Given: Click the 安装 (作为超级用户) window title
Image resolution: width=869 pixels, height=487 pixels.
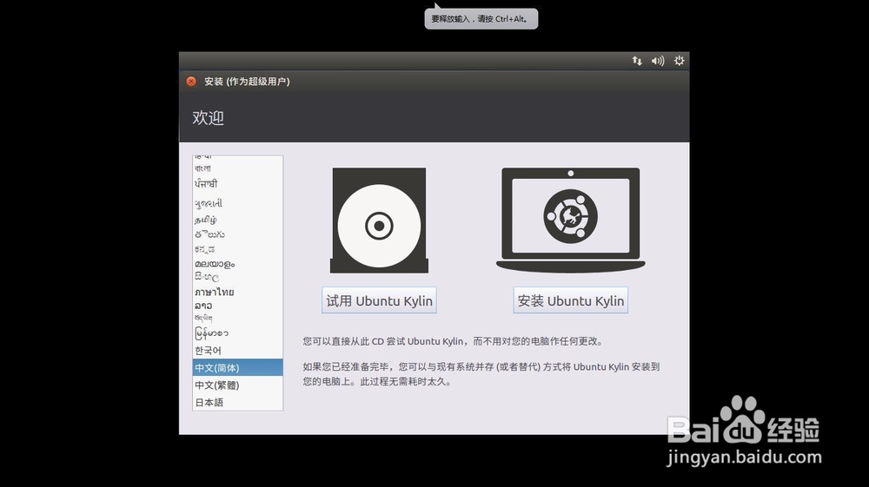Looking at the screenshot, I should (247, 82).
